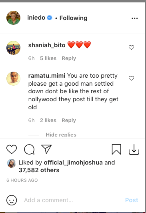Click the Add a comment field
This screenshot has width=146, height=213.
coord(73,200)
